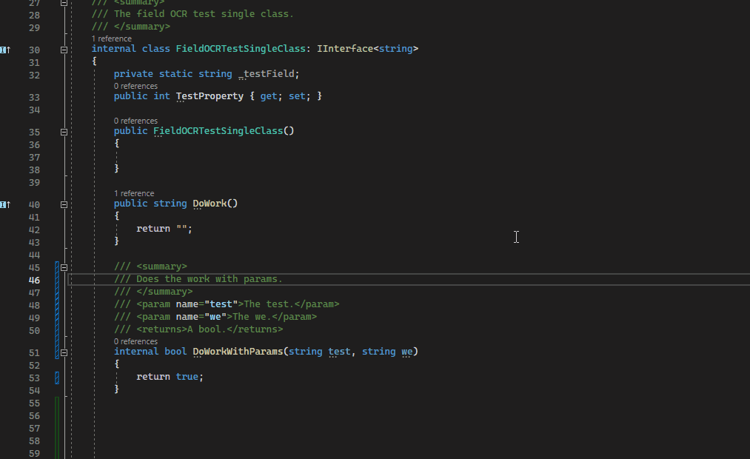Click the param name "we" on line 49
This screenshot has height=459, width=750.
(x=215, y=317)
